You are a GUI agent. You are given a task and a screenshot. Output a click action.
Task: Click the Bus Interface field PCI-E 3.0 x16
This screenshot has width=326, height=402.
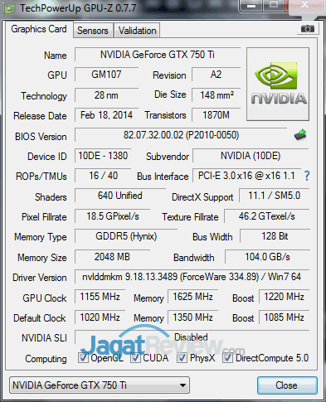tap(246, 176)
